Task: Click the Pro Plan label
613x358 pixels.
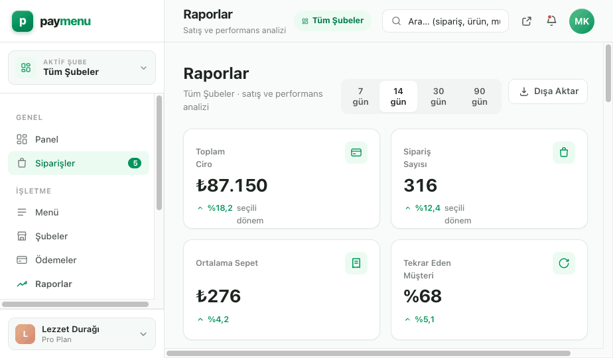Action: (56, 339)
